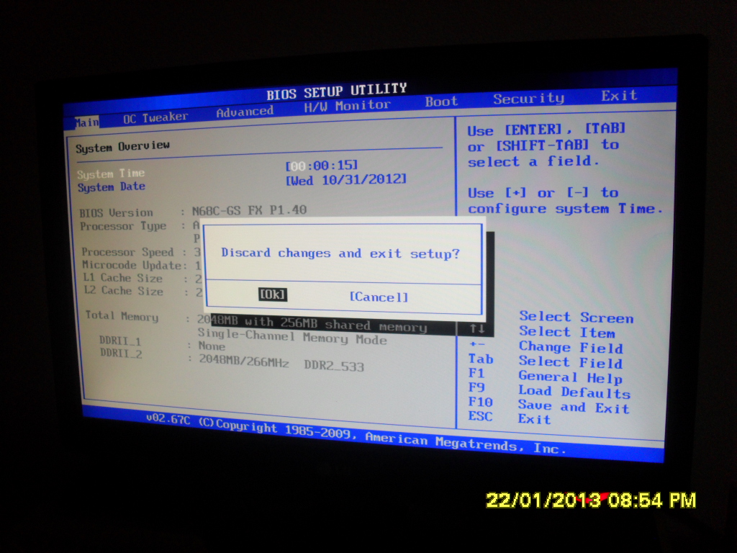Choose Cancel in the discard dialog
The height and width of the screenshot is (553, 737).
click(x=379, y=297)
